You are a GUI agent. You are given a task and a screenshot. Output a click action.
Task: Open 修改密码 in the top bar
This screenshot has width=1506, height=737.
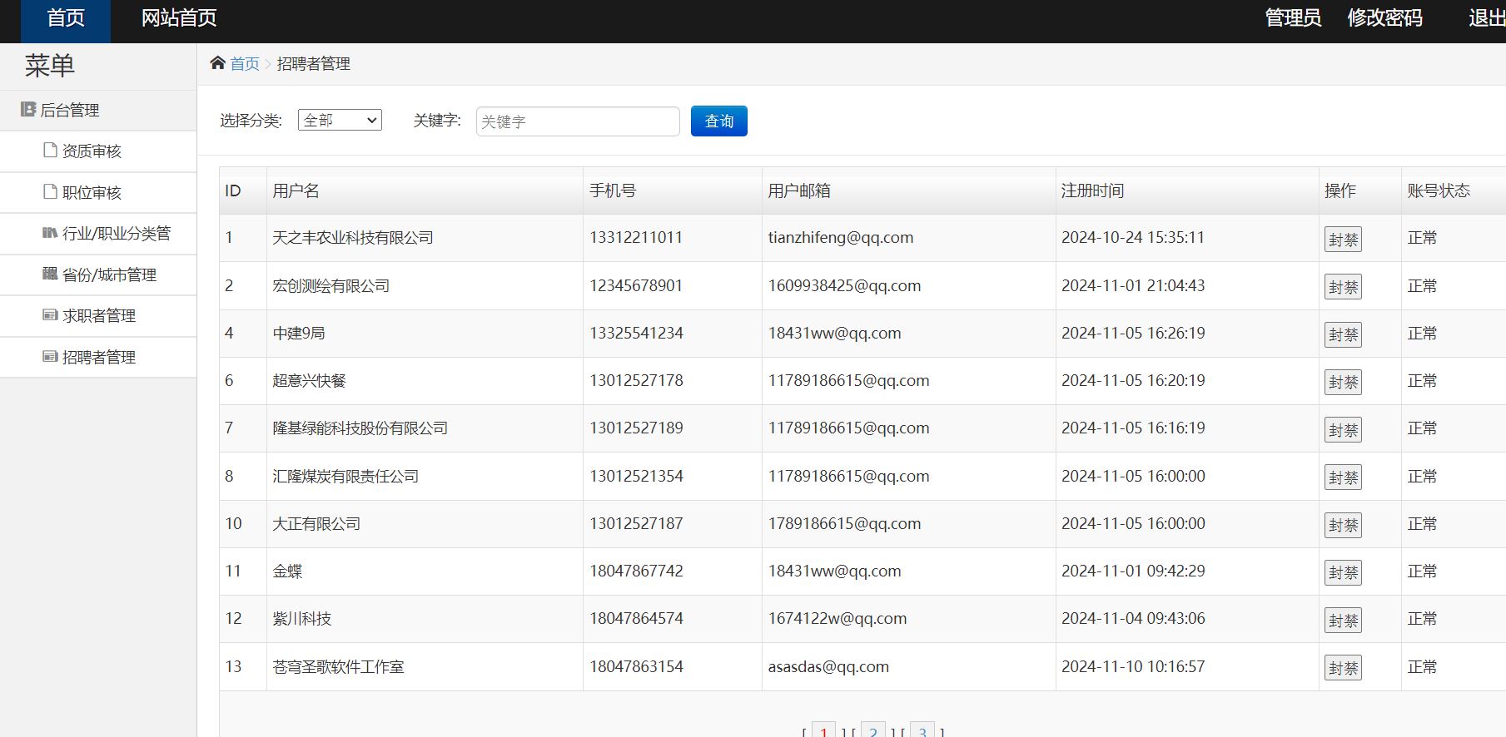coord(1384,18)
